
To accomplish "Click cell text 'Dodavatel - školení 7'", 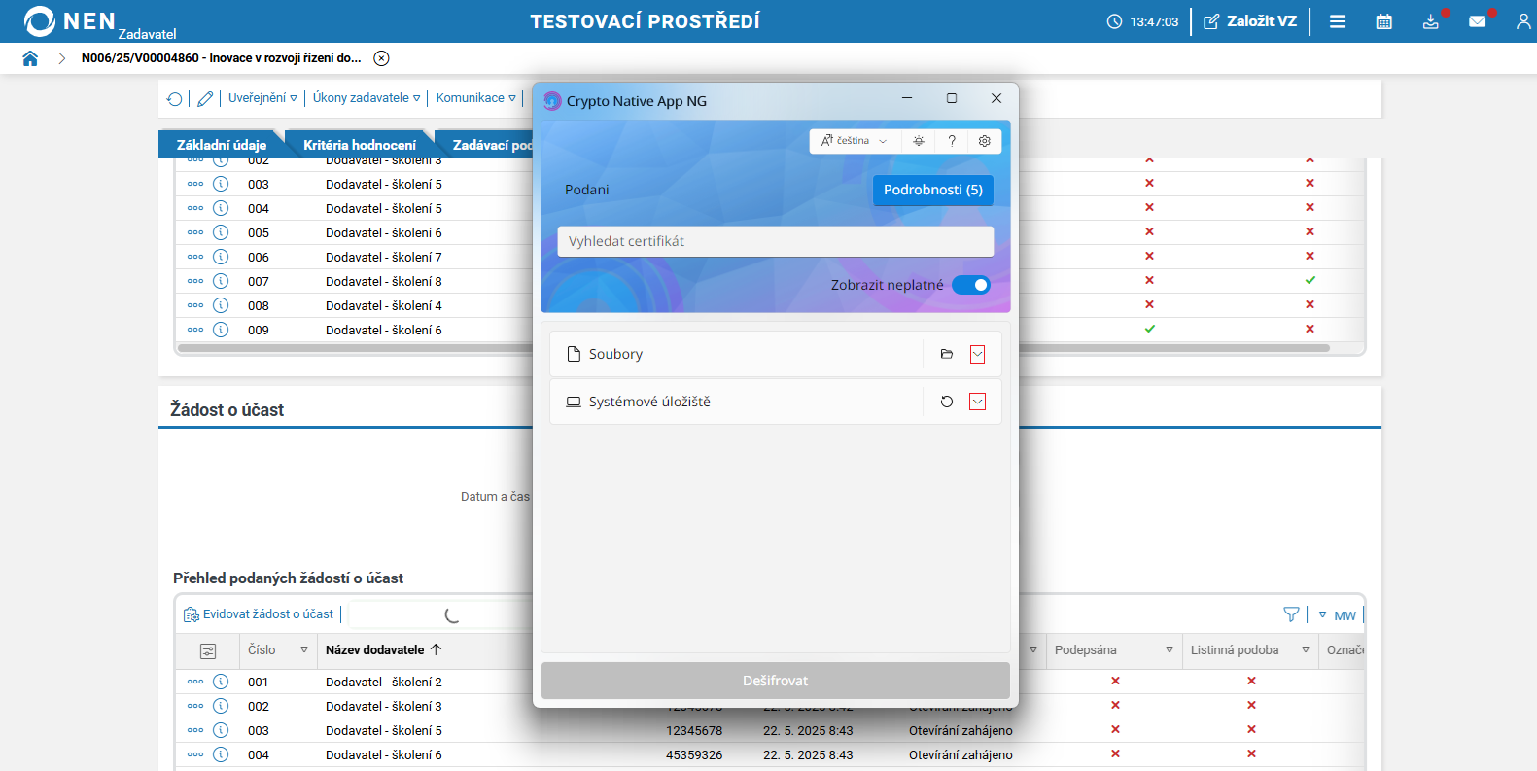I will coord(384,257).
